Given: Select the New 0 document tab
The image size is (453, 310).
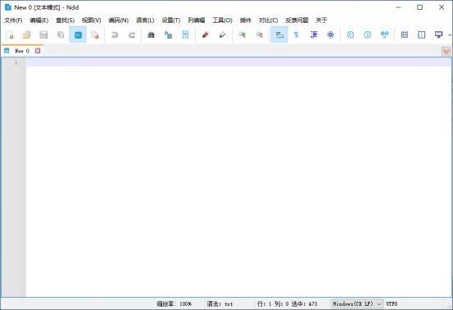Looking at the screenshot, I should pos(22,51).
